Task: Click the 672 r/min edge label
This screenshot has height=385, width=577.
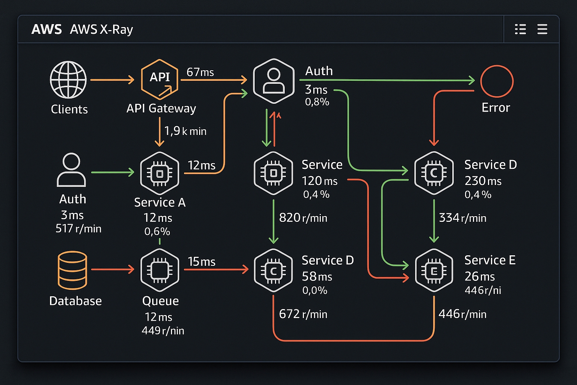Action: pos(303,314)
